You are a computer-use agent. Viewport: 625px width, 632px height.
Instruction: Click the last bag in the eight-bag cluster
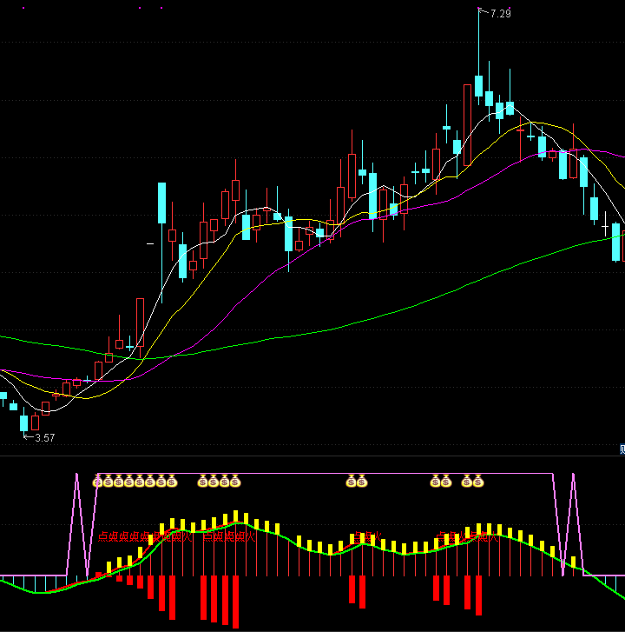tap(172, 481)
